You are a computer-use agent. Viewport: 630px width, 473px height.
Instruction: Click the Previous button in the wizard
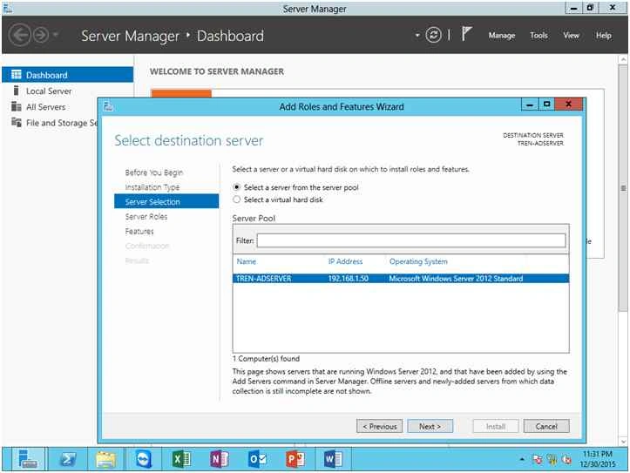[379, 427]
